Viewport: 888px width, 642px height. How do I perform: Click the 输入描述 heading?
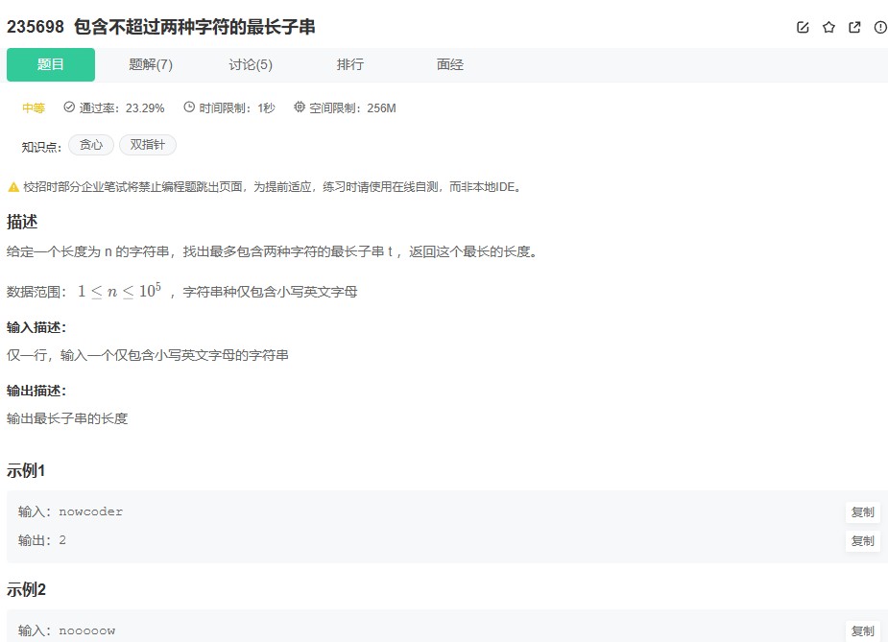(x=36, y=327)
